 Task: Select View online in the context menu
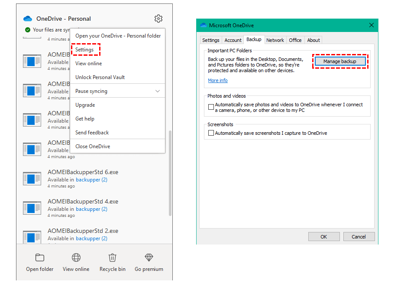click(x=118, y=64)
